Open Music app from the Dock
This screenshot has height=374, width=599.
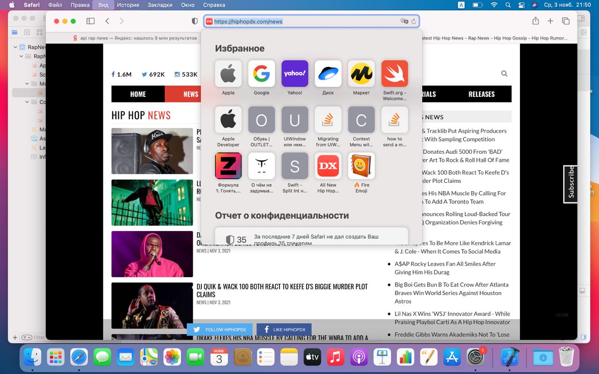336,358
